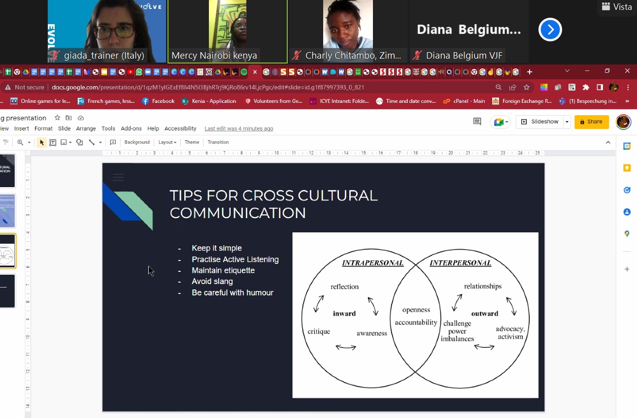Expand the Layout dropdown
The height and width of the screenshot is (418, 637).
[167, 142]
